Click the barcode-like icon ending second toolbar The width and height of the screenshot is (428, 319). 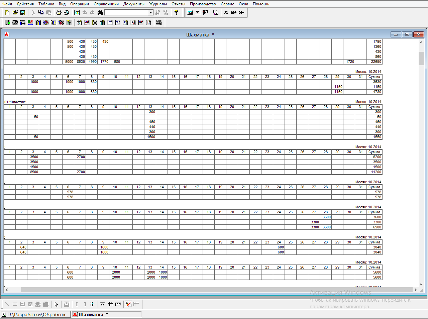click(x=159, y=22)
